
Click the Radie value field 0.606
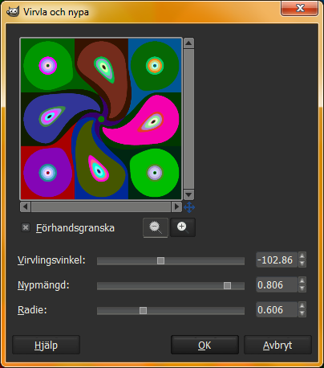tap(277, 309)
